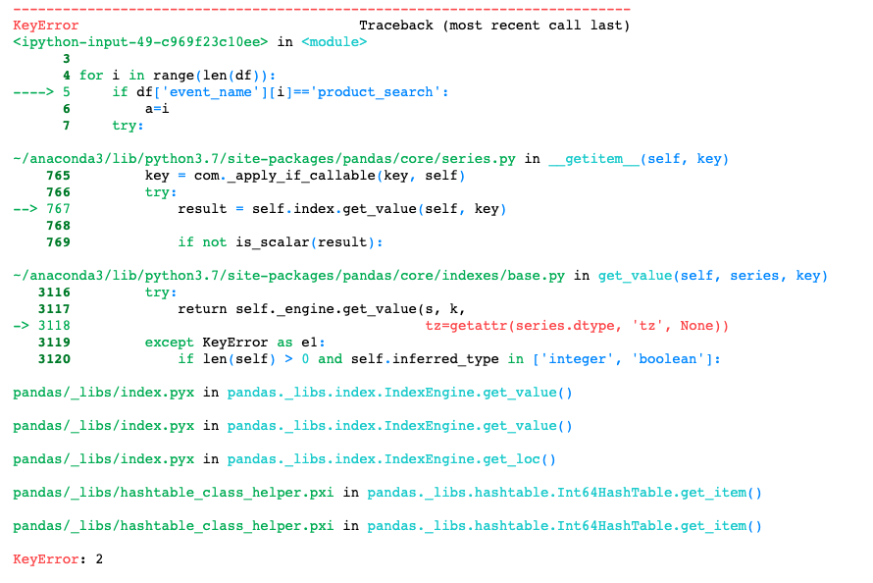Click the 'a=i' statement on line 6
The height and width of the screenshot is (583, 873).
coord(157,109)
